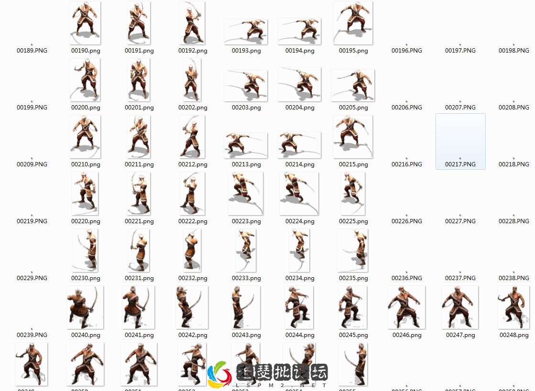
Task: Select the 00220.png thumbnail
Action: pyautogui.click(x=85, y=194)
